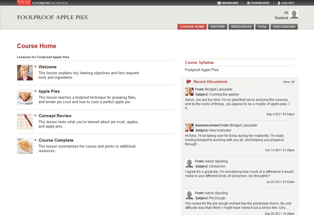
Task: Click the Recent Discussions heading
Action: point(210,81)
